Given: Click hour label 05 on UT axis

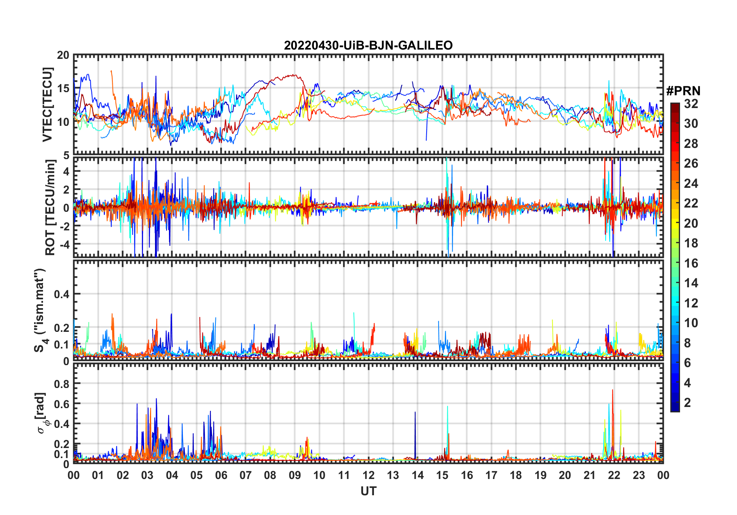Looking at the screenshot, I should [196, 476].
